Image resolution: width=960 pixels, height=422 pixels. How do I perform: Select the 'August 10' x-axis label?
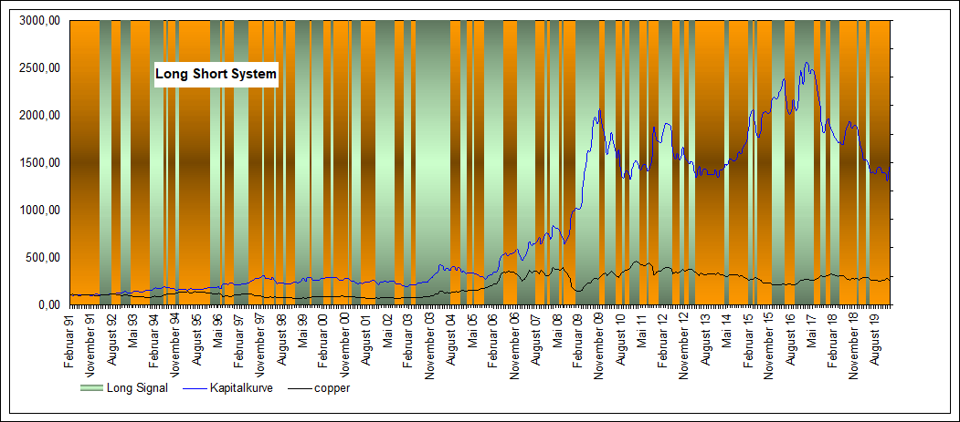pos(620,340)
